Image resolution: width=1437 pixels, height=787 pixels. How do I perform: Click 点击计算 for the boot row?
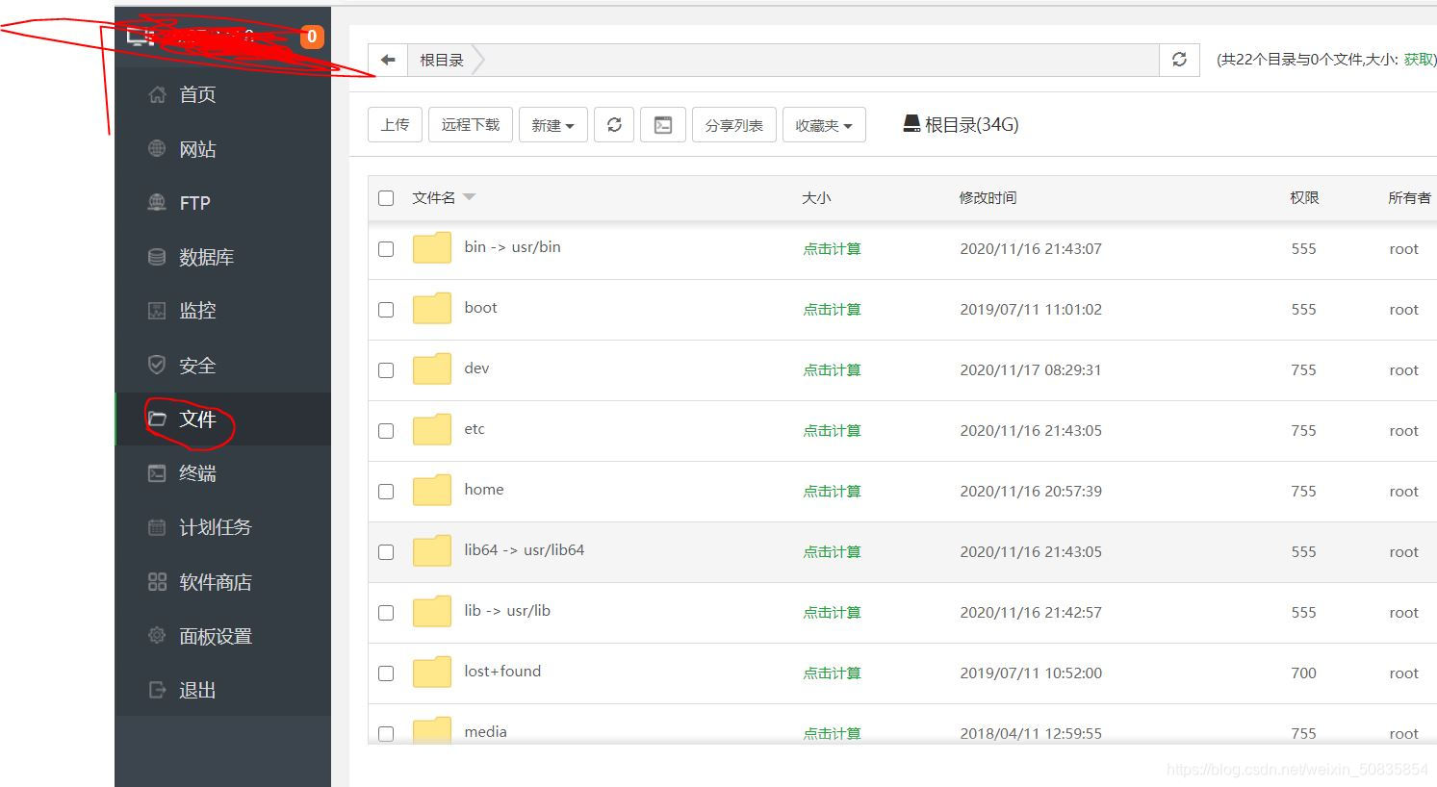[832, 310]
